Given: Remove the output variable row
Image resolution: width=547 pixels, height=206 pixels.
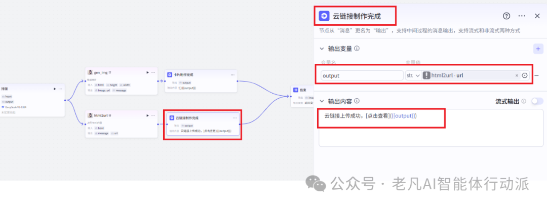Looking at the screenshot, I should pyautogui.click(x=536, y=75).
